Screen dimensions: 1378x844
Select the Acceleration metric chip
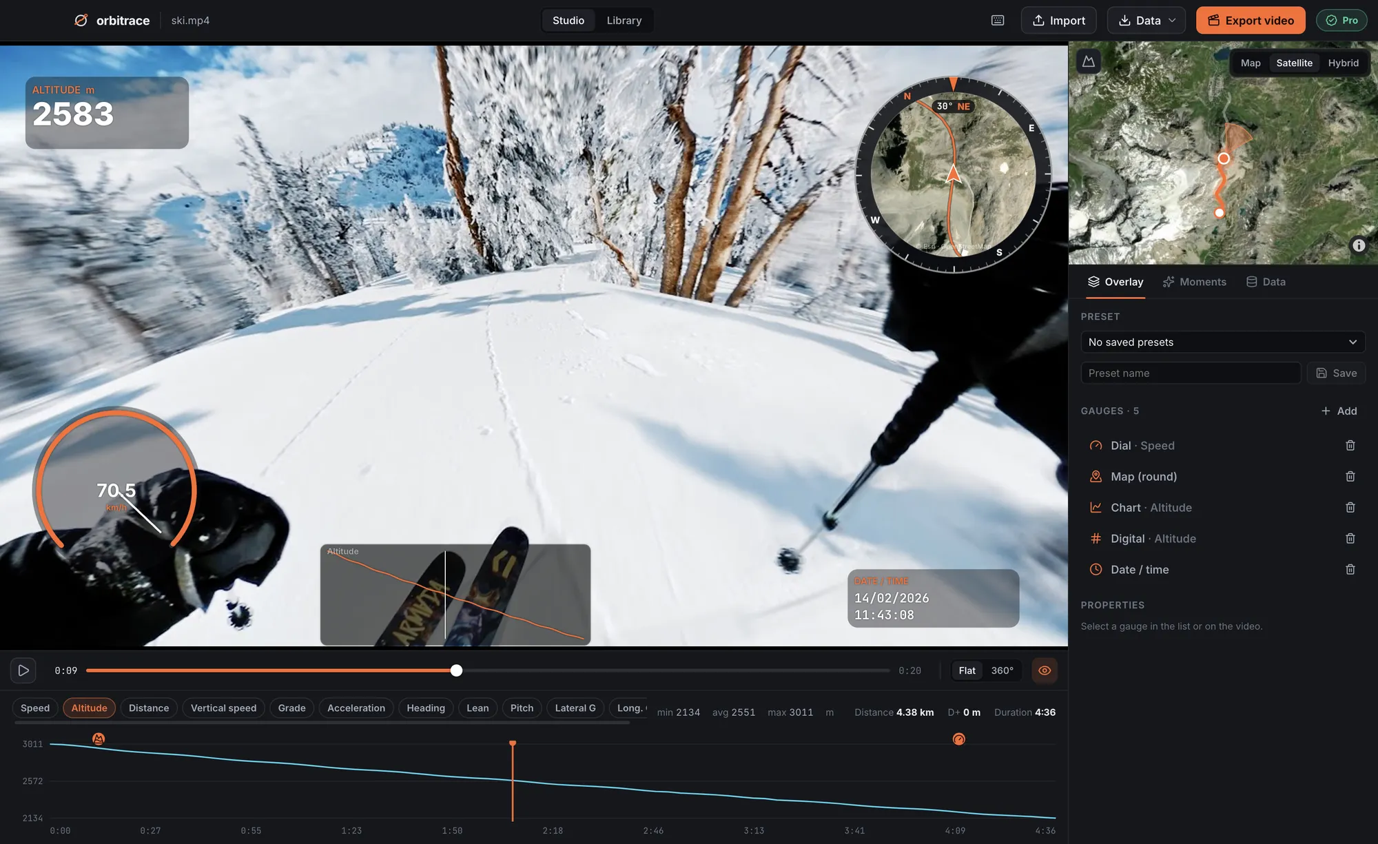coord(356,708)
